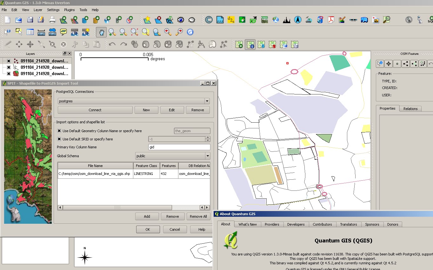Click OK in the SPIT dialog

[x=148, y=229]
